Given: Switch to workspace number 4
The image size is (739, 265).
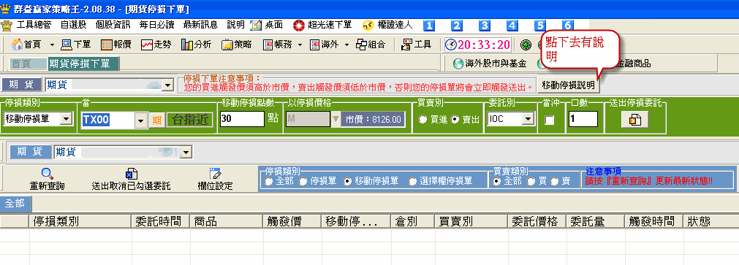Looking at the screenshot, I should tap(513, 26).
